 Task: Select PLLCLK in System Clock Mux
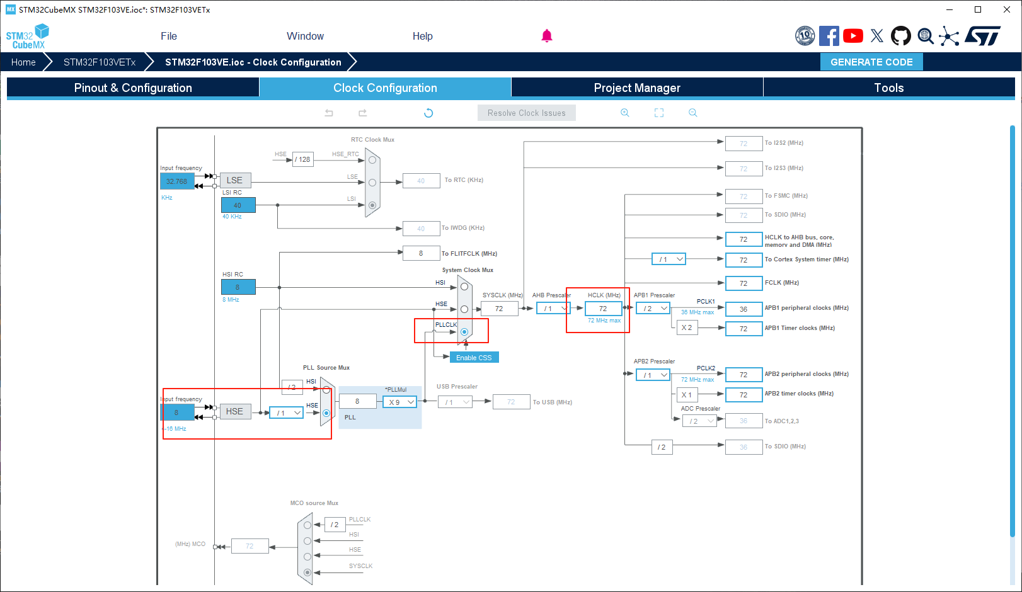(x=464, y=332)
